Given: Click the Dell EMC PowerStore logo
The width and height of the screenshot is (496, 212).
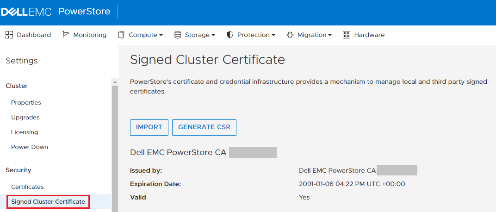Looking at the screenshot, I should (x=56, y=12).
